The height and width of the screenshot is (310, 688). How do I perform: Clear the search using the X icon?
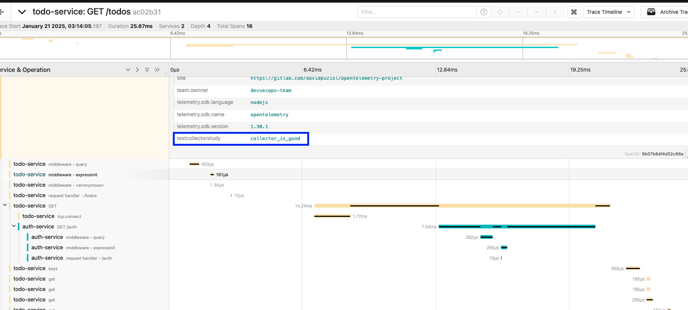(x=555, y=12)
